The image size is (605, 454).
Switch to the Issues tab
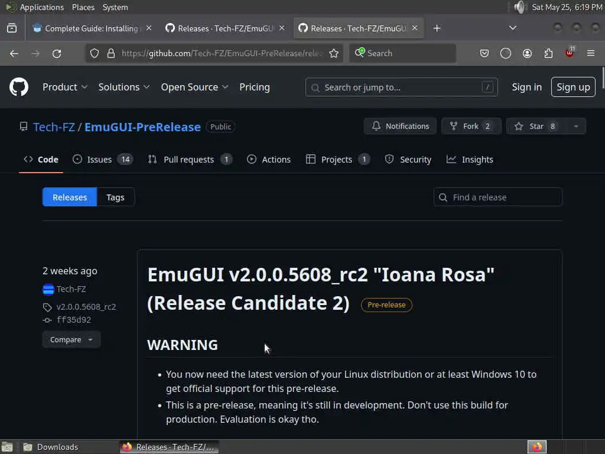coord(103,160)
